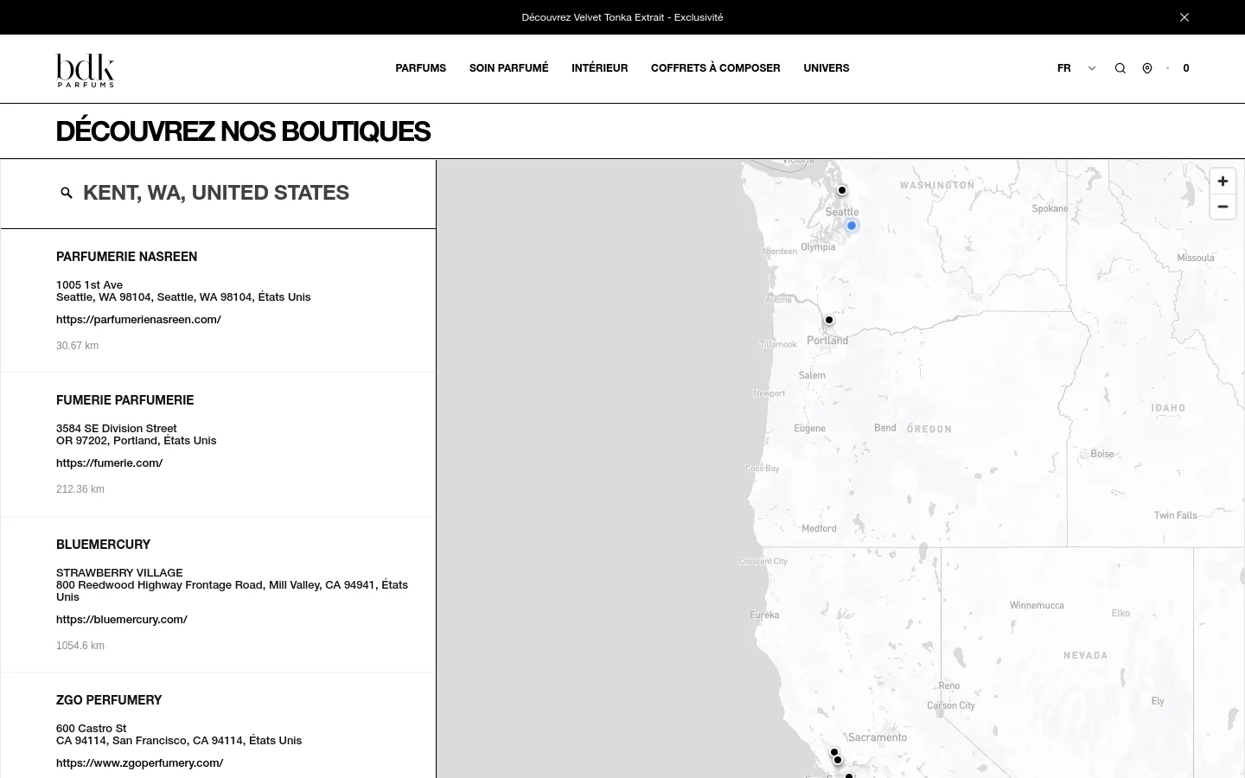Click the Velvet Tonka Extrait promo text
Screen dimensions: 1245x778
(x=622, y=17)
